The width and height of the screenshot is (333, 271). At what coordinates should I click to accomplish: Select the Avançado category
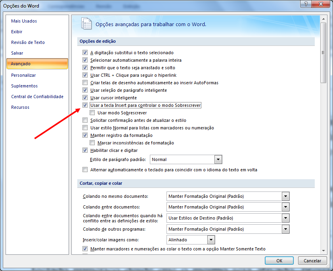(x=37, y=64)
